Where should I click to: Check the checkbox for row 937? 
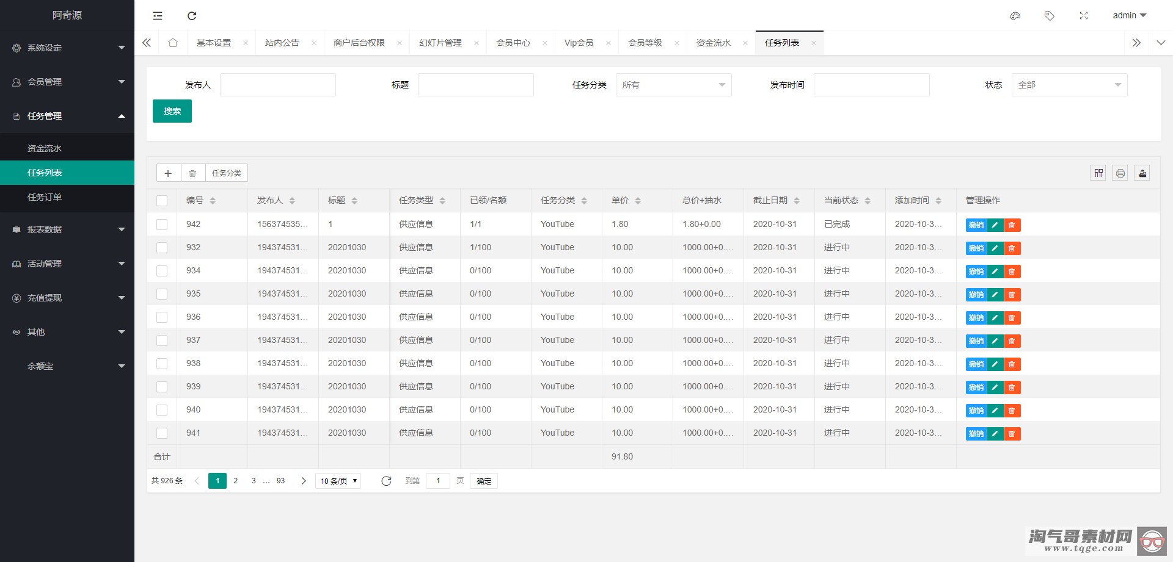click(x=162, y=340)
